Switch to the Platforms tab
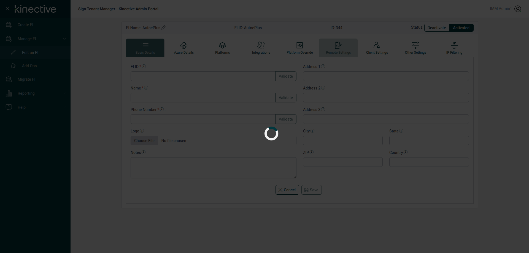The width and height of the screenshot is (529, 253). coord(222,48)
